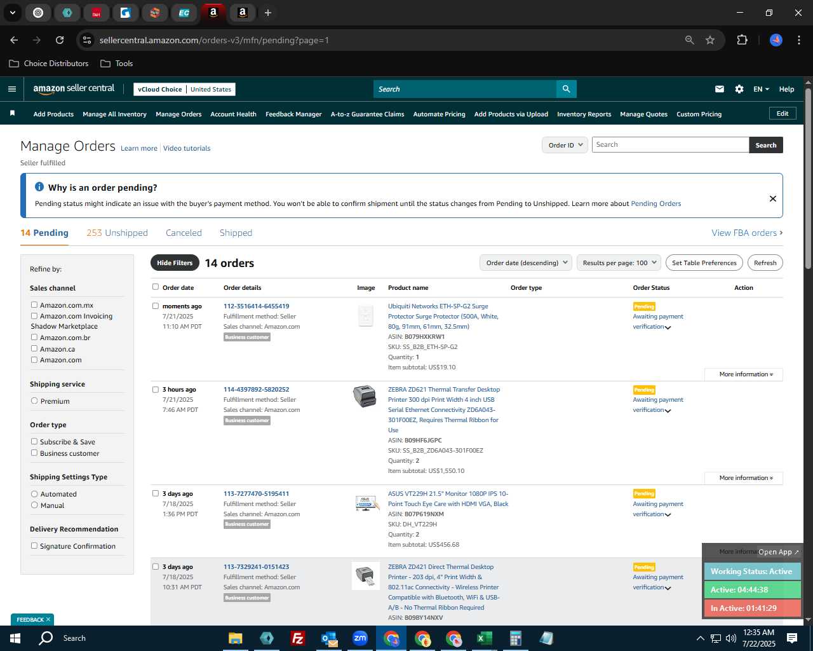Viewport: 813px width, 651px height.
Task: Expand More information for ZEBRA ZD621 order
Action: tap(744, 478)
